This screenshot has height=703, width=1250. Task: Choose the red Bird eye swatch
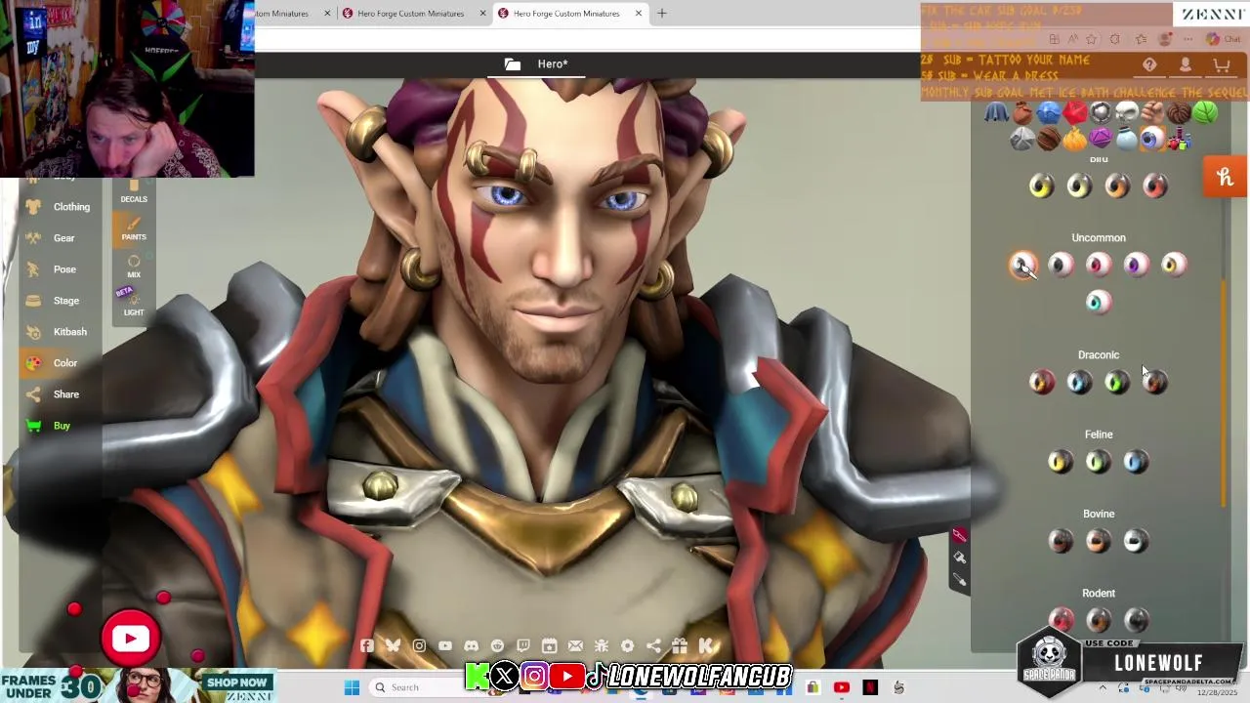click(1155, 186)
